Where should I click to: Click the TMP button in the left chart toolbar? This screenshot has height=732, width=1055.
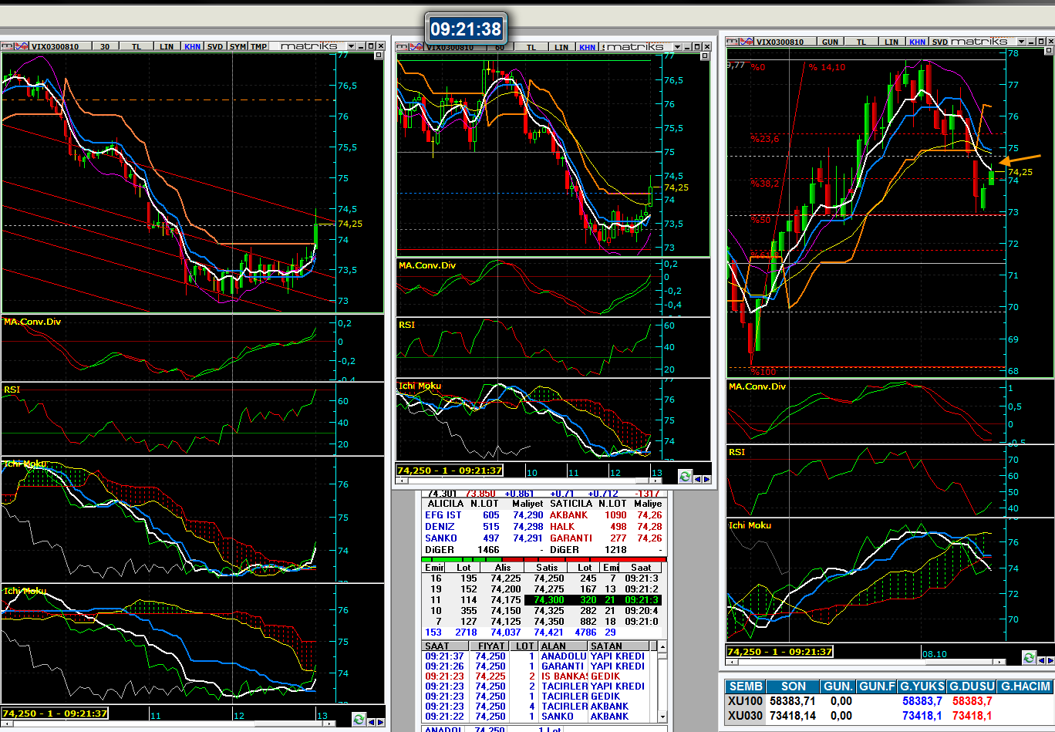click(x=259, y=46)
